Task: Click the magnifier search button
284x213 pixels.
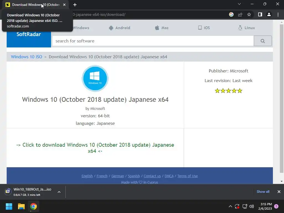Action: (x=263, y=41)
